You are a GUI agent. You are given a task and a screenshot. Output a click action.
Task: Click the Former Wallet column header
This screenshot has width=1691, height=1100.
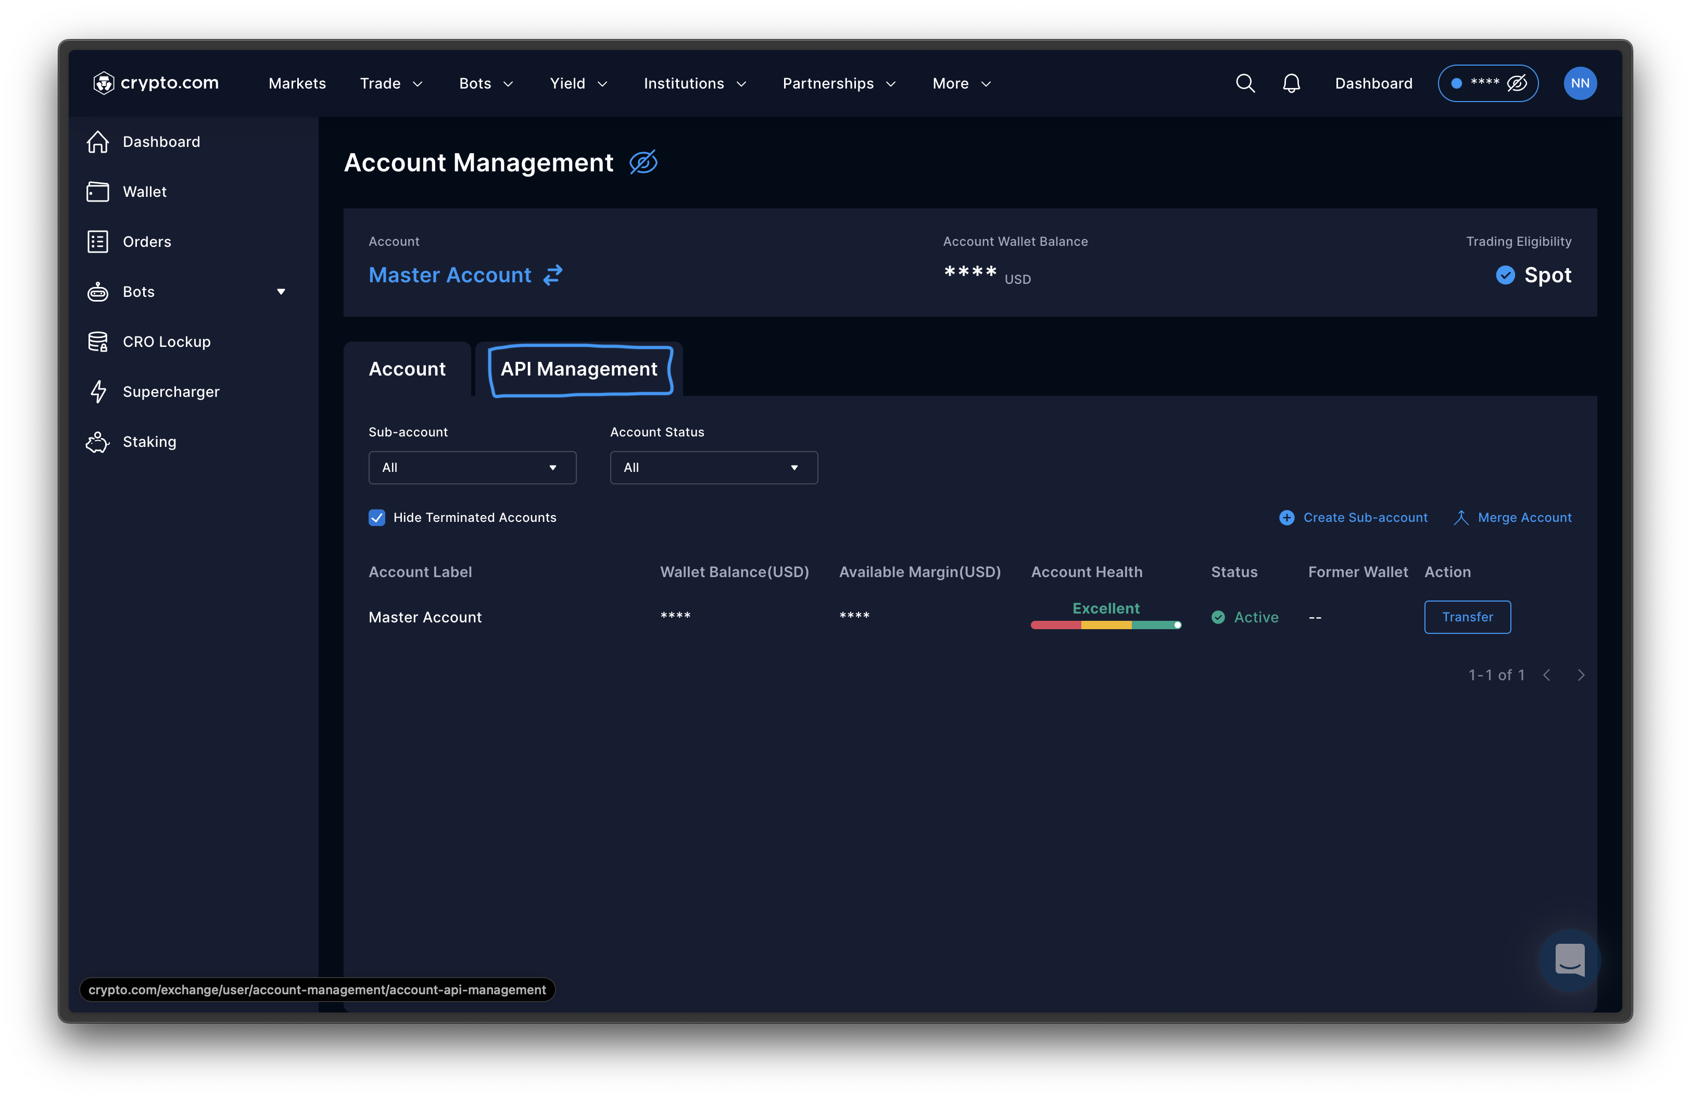click(x=1357, y=572)
